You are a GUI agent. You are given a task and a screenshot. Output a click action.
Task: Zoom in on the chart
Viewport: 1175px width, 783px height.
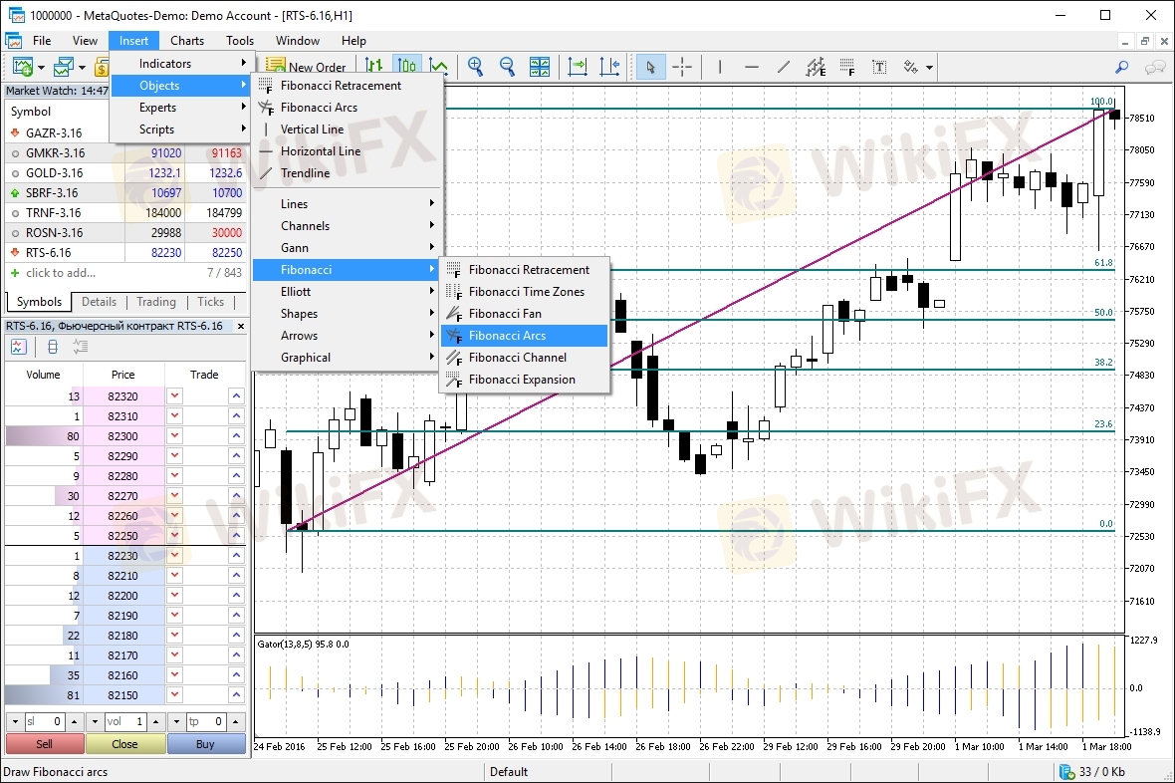point(475,67)
